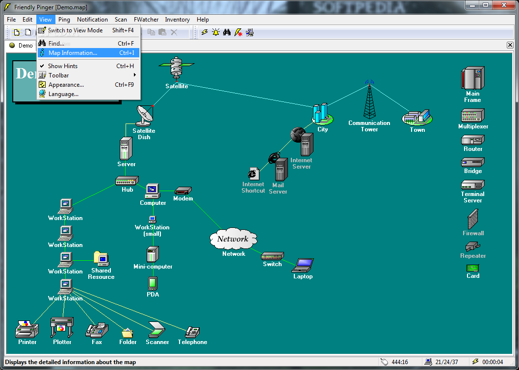Choose Language... from the View menu
Image resolution: width=519 pixels, height=370 pixels.
click(88, 94)
